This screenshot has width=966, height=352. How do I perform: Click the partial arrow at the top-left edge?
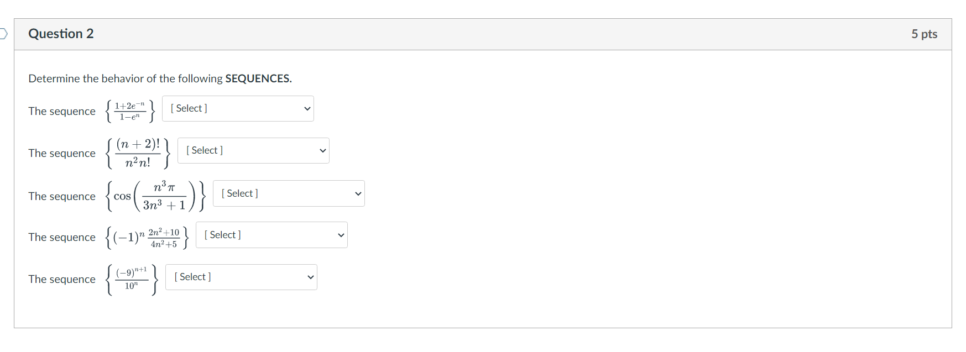coord(3,34)
